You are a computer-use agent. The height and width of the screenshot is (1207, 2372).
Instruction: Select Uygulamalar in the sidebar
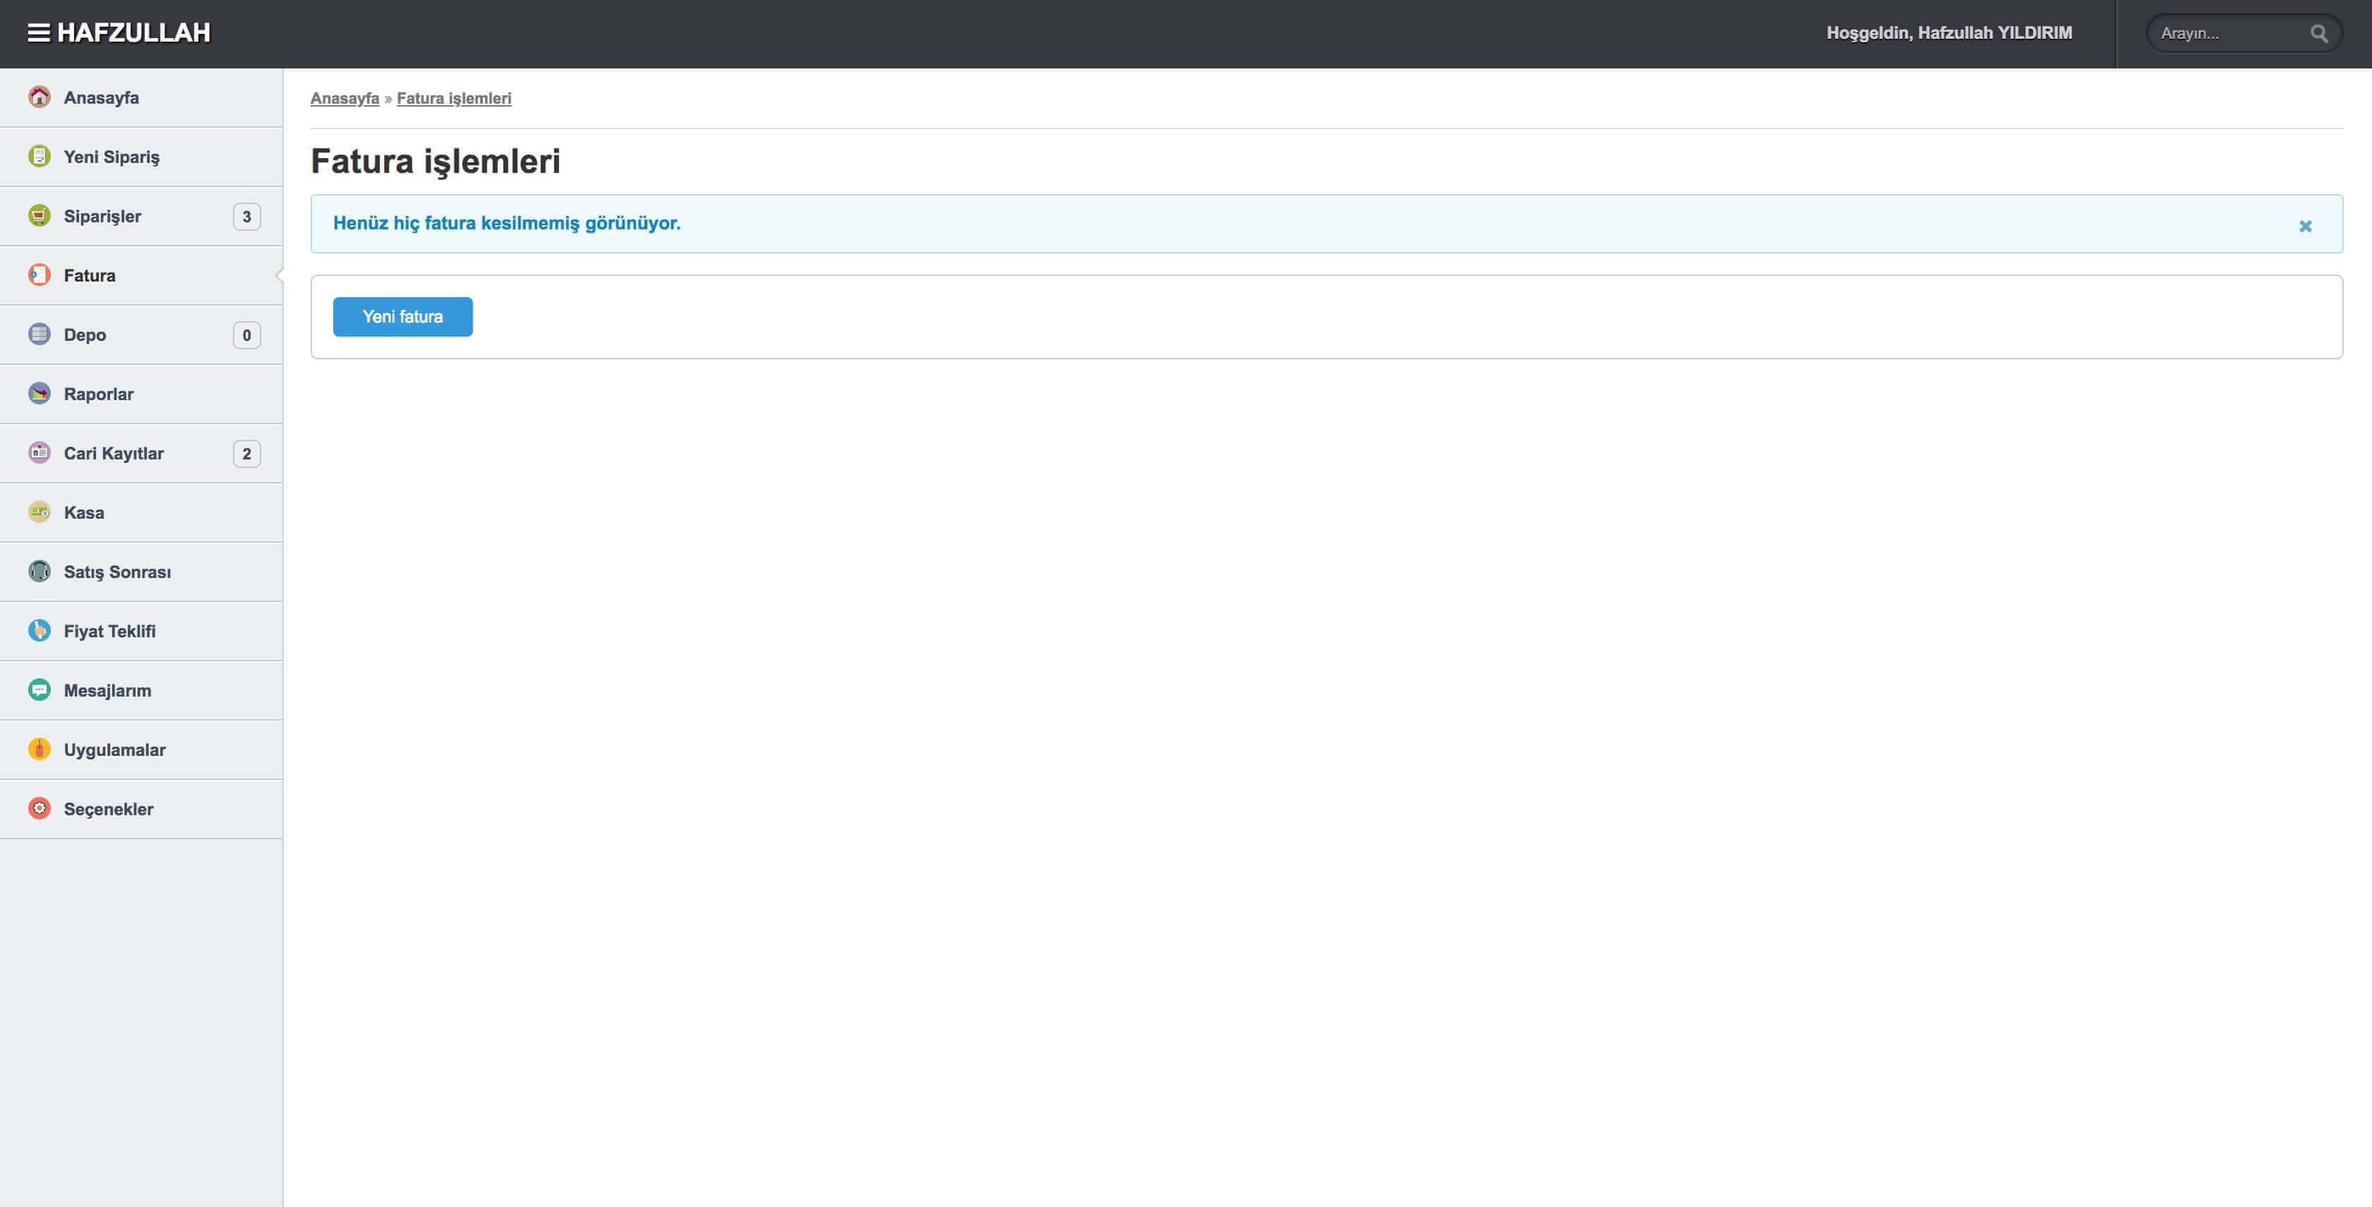(114, 750)
